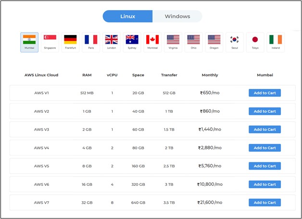
Task: Choose the Singapore flag location
Action: tap(50, 42)
